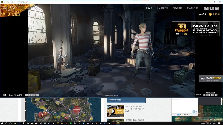This screenshot has height=125, width=223.
Task: Select the 25,061 BP balance
Action: pyautogui.click(x=216, y=14)
